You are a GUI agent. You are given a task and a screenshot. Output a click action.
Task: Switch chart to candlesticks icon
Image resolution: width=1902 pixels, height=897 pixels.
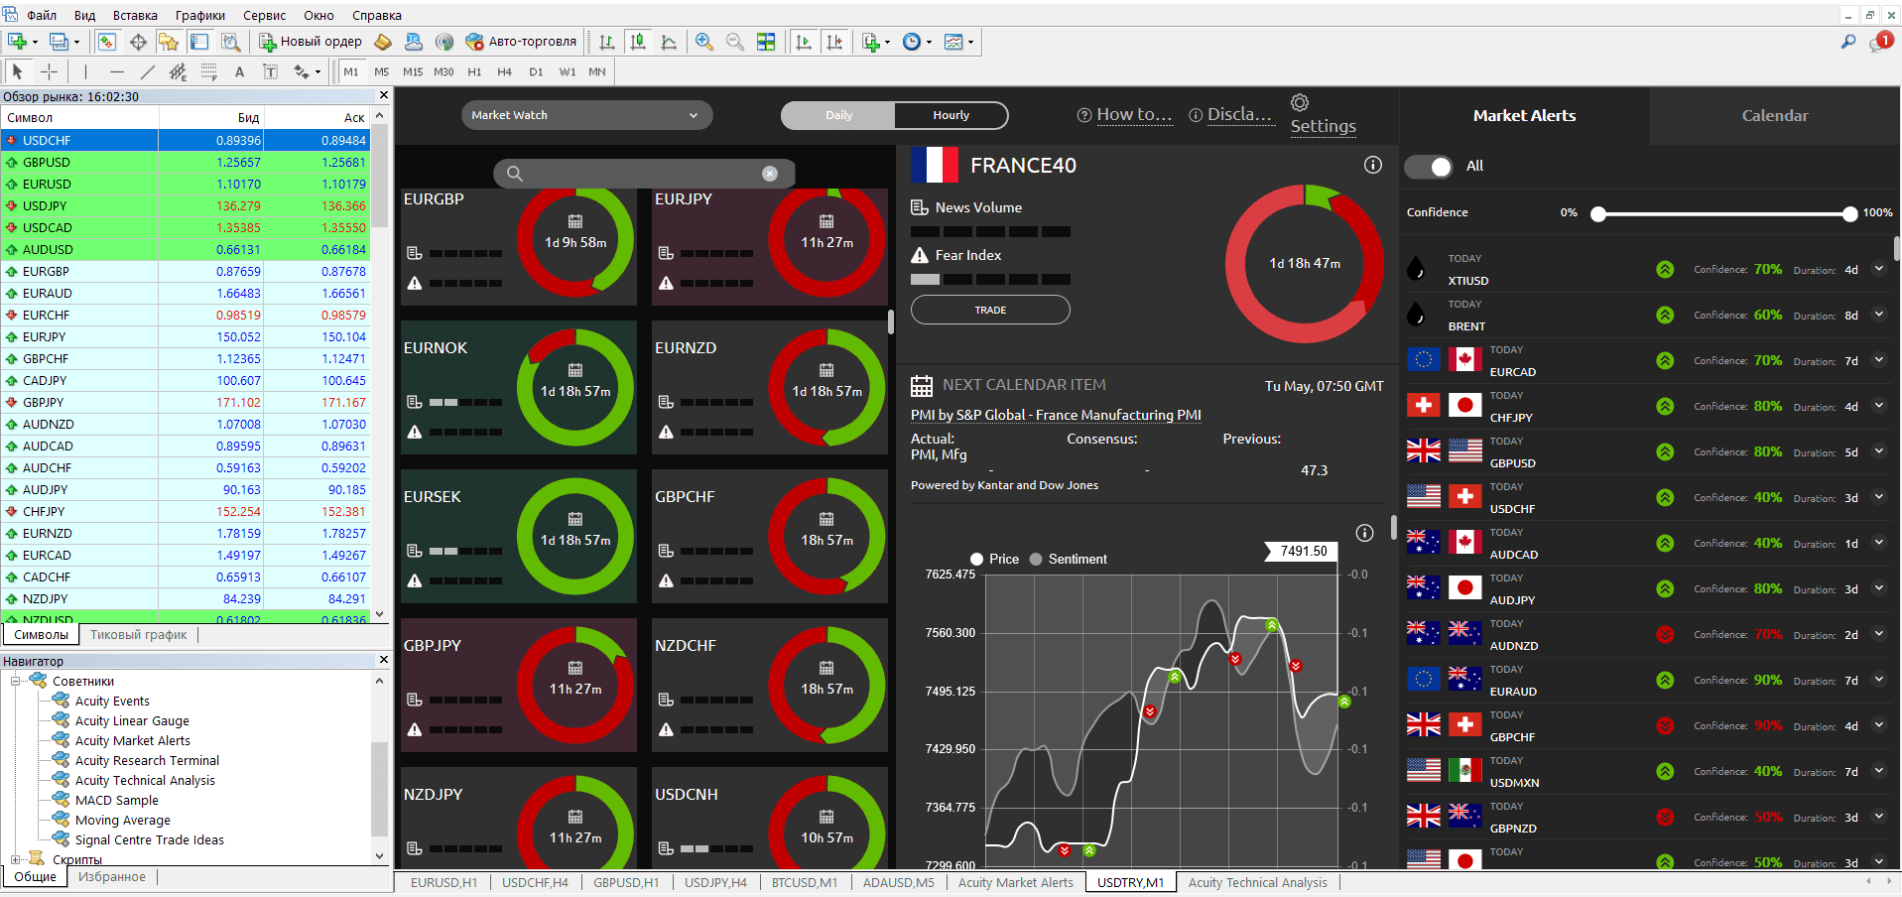(638, 42)
